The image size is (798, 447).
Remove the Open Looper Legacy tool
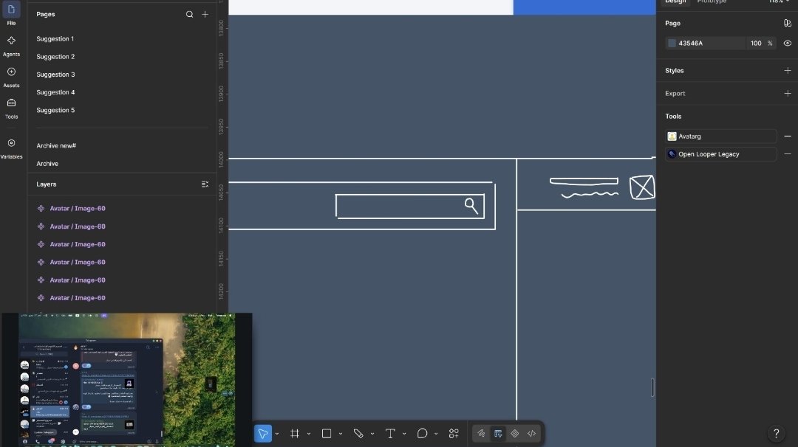point(788,154)
